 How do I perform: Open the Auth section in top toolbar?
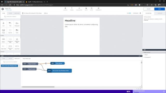point(92,9)
